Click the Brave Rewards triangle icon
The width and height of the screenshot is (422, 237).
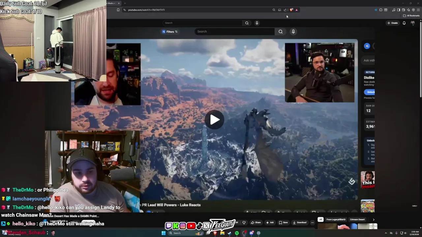(x=296, y=10)
